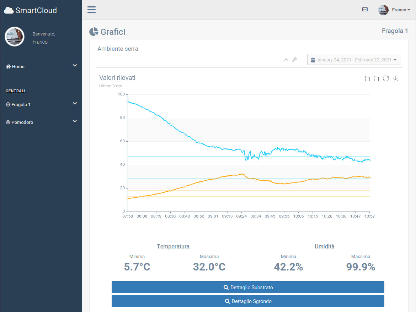Download chart as image icon
This screenshot has width=416, height=312.
click(x=395, y=79)
